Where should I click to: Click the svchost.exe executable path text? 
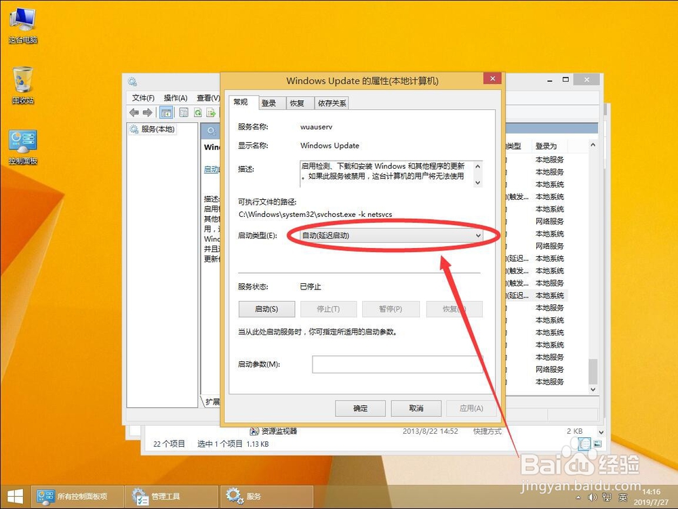[x=315, y=214]
